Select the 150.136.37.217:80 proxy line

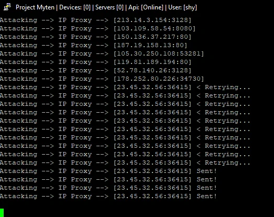pyautogui.click(x=95, y=37)
